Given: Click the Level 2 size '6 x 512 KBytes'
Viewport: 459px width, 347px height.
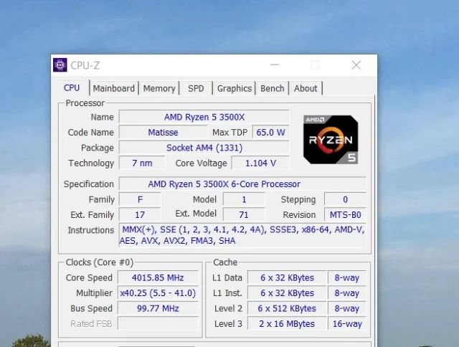Looking at the screenshot, I should [x=287, y=308].
